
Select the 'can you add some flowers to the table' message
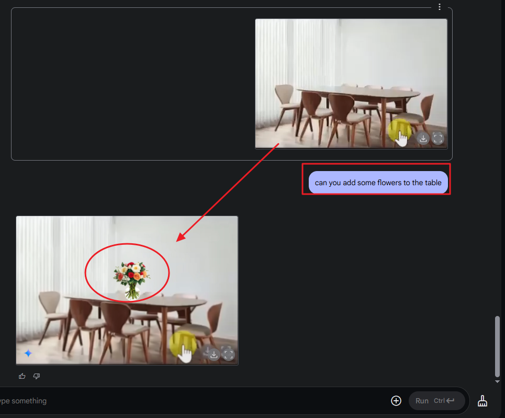coord(378,183)
